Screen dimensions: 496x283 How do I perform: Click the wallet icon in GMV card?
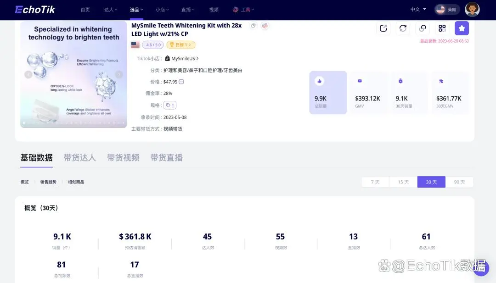pyautogui.click(x=360, y=81)
